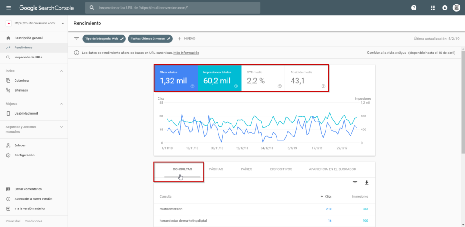Open the Google apps grid
Viewport: 465px width, 227px height.
tap(433, 8)
